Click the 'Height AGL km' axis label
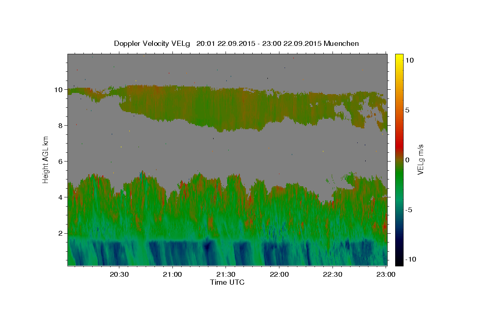 click(46, 159)
